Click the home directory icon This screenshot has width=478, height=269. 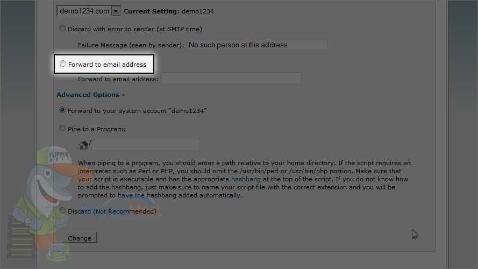click(x=83, y=145)
